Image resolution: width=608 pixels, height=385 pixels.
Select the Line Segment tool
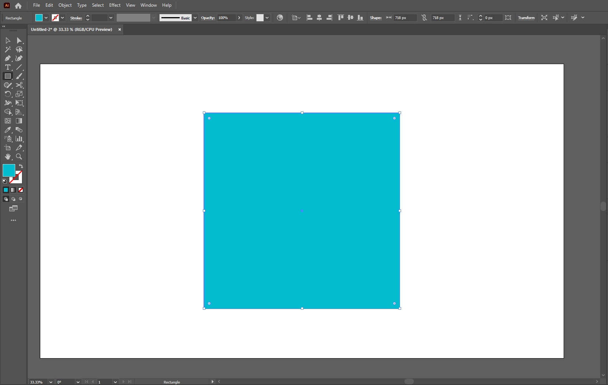(x=19, y=67)
